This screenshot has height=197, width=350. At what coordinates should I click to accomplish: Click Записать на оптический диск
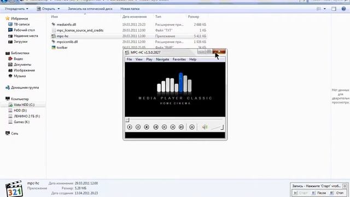pos(90,9)
